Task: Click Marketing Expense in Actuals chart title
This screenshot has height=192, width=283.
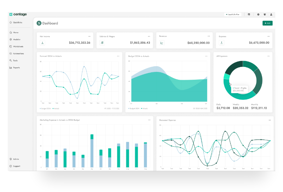Action: [60, 120]
